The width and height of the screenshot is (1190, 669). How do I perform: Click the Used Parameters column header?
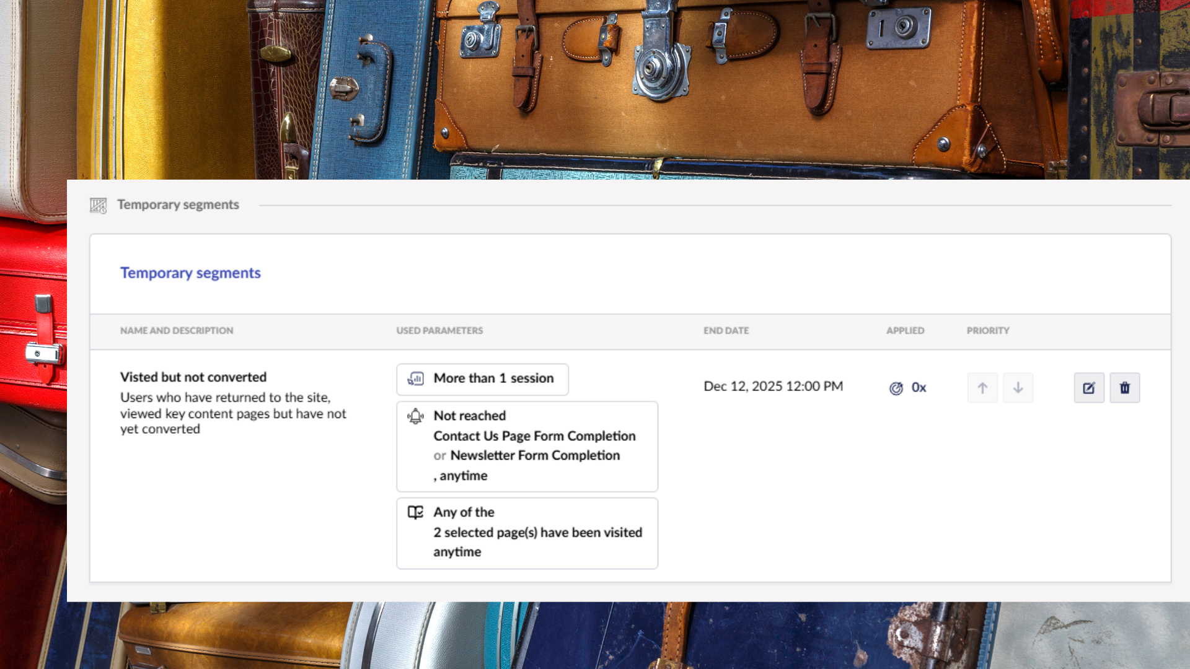click(439, 331)
